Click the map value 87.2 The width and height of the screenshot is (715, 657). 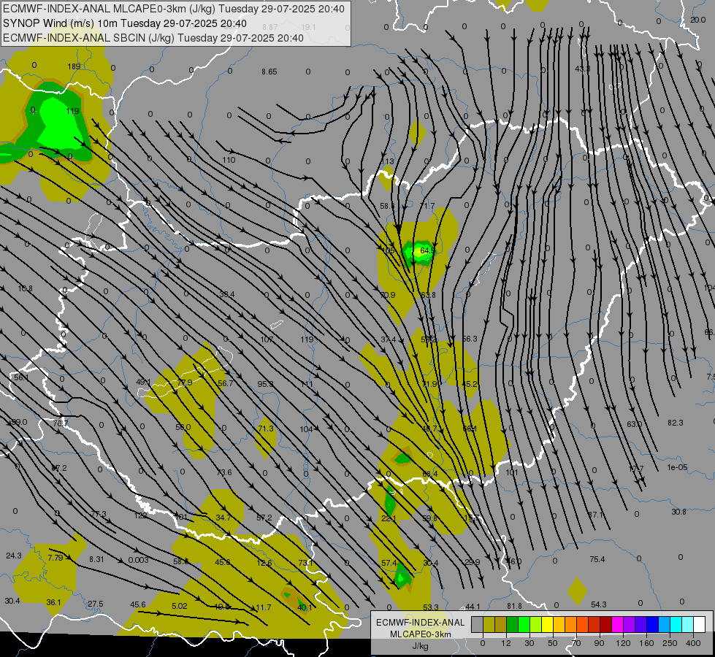point(59,468)
